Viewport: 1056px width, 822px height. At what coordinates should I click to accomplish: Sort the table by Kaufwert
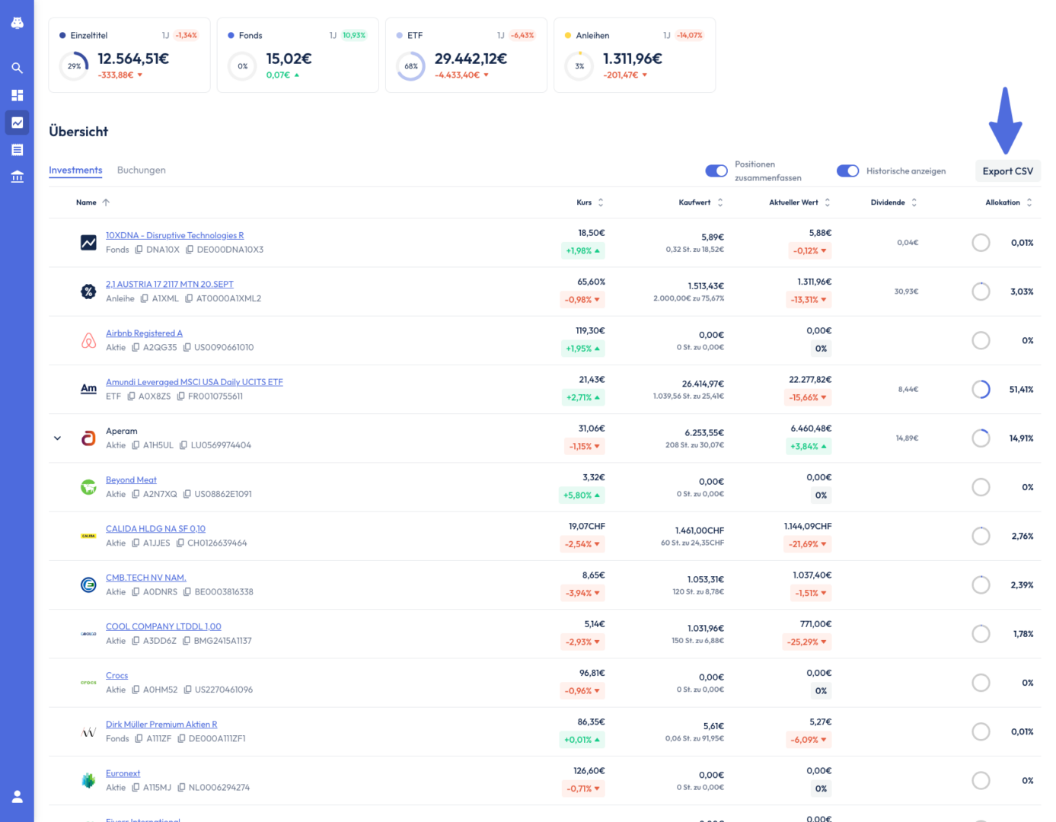pos(701,202)
